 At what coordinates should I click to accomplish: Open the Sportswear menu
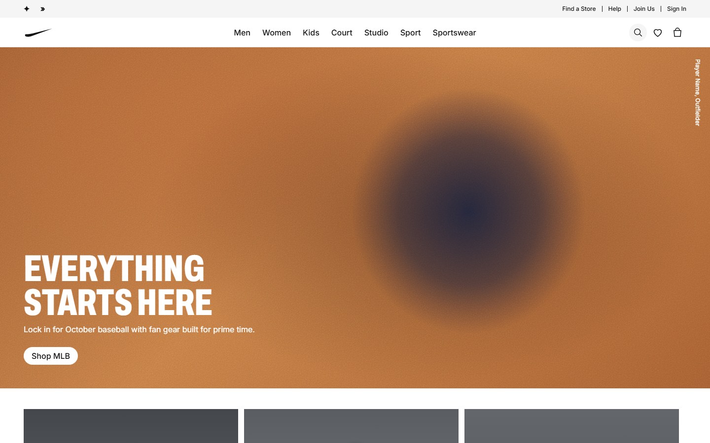pos(454,32)
